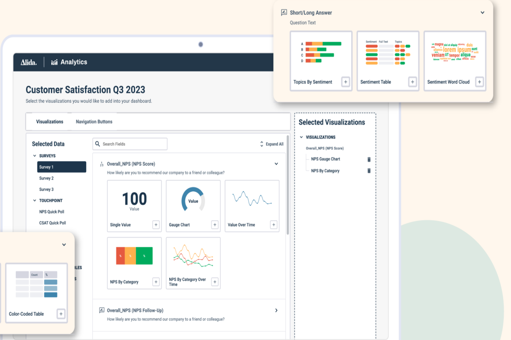Screen dimensions: 511x340
Task: Click the NPS By Category colored preview
Action: 134,256
